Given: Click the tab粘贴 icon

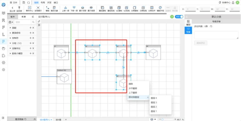Looking at the screenshot, I should [x=126, y=8].
